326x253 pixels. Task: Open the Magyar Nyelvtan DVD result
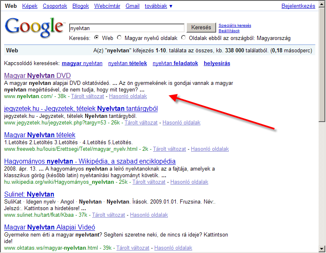(37, 75)
